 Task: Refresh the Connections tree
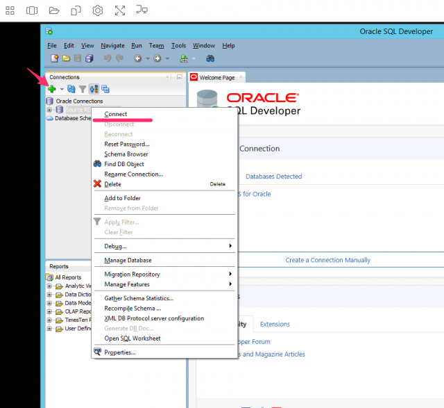tap(71, 89)
